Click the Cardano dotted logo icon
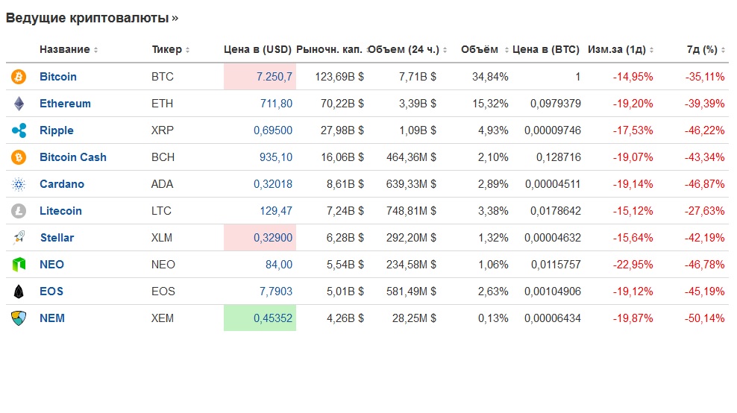 19,184
